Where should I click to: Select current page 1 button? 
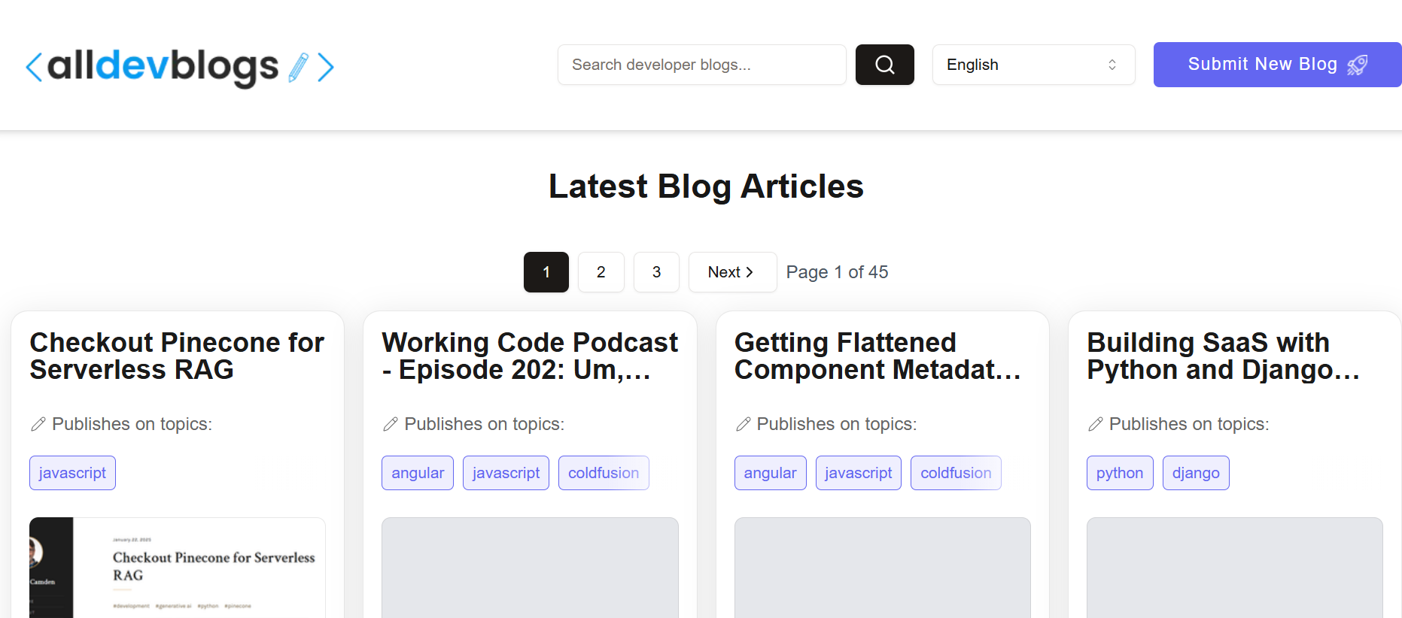pyautogui.click(x=546, y=272)
